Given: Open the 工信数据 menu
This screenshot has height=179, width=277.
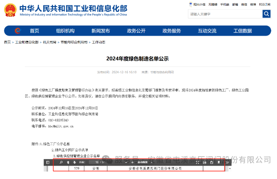Looking at the screenshot, I should pyautogui.click(x=243, y=31).
